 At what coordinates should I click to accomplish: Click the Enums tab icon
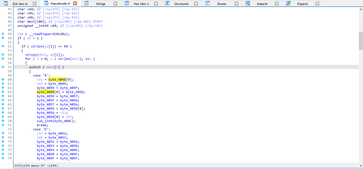[207, 4]
